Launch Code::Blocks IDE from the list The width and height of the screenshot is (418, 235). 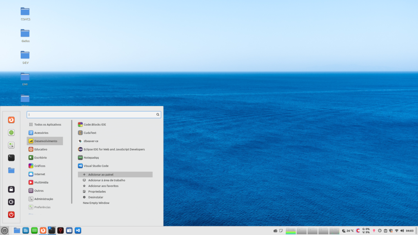point(95,124)
